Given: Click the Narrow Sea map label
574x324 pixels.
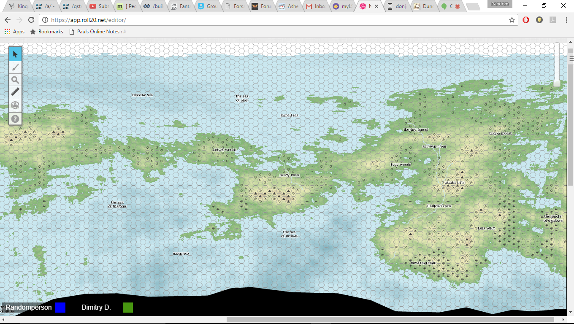Looking at the screenshot, I should (x=142, y=95).
